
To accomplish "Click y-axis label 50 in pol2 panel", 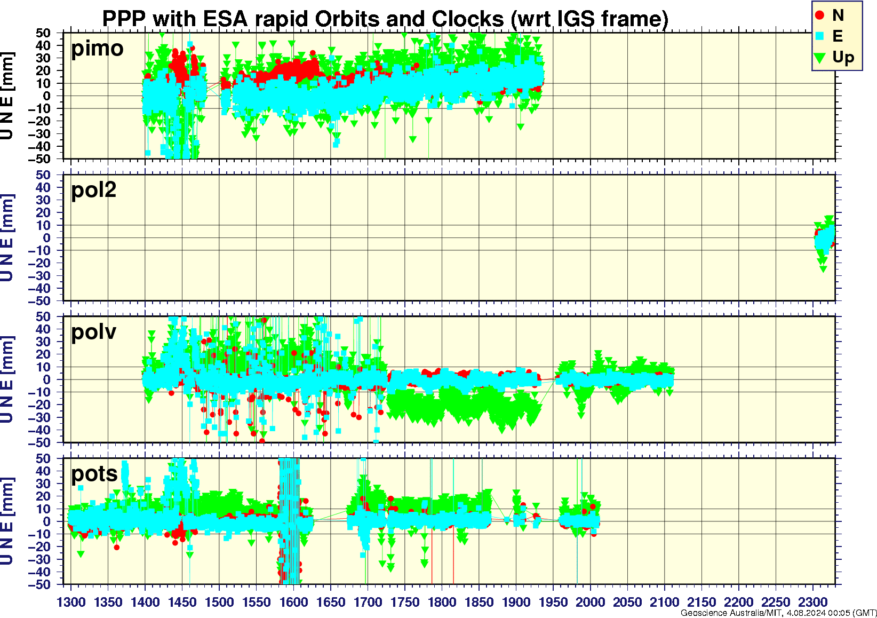I will [x=43, y=175].
